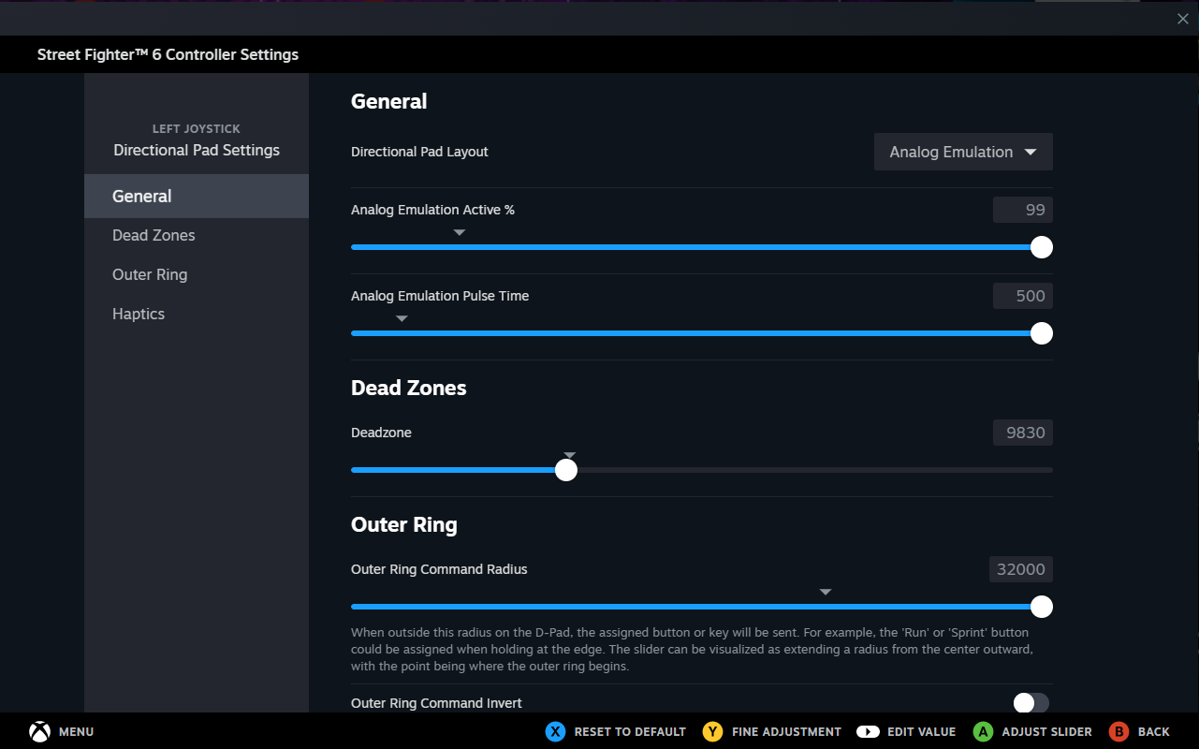The image size is (1199, 749).
Task: Click the Back label in footer
Action: coord(1154,731)
